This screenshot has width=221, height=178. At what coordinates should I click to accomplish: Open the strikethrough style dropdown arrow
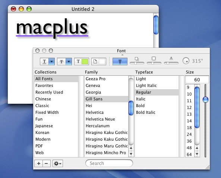click(69, 62)
